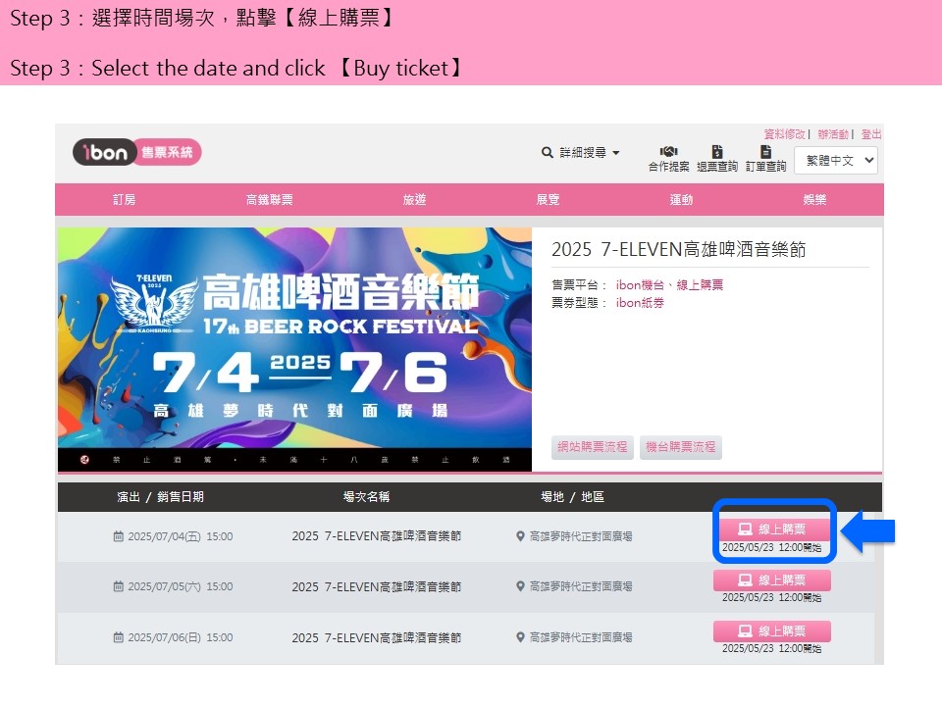Click the location pin in the 2025/07/06 row
This screenshot has width=942, height=706.
[520, 637]
